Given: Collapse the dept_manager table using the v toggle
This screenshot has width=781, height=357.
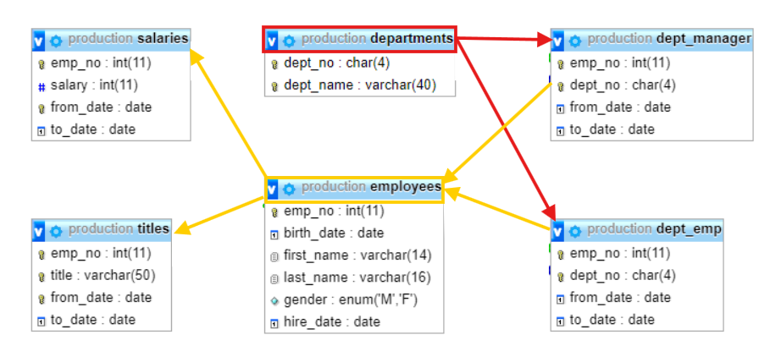Looking at the screenshot, I should tap(557, 41).
